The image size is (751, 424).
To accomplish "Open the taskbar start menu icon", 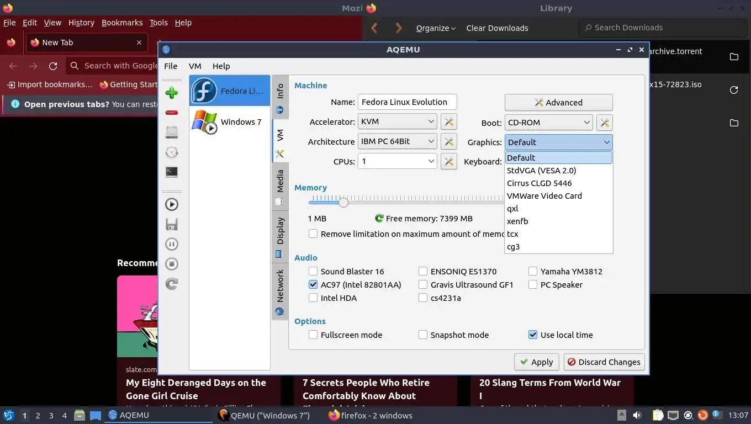I will point(9,415).
